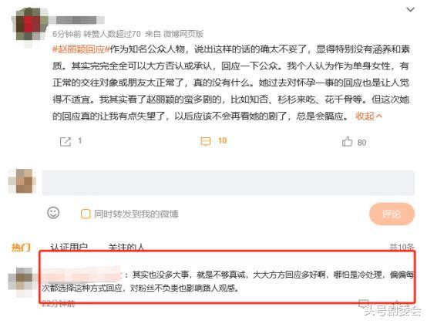
Task: Click your own avatar beside comment box
Action: [x=23, y=181]
